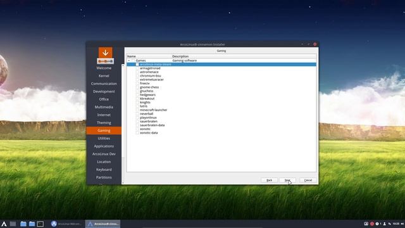This screenshot has width=405, height=228.
Task: Select the Development sidebar step
Action: coord(104,91)
